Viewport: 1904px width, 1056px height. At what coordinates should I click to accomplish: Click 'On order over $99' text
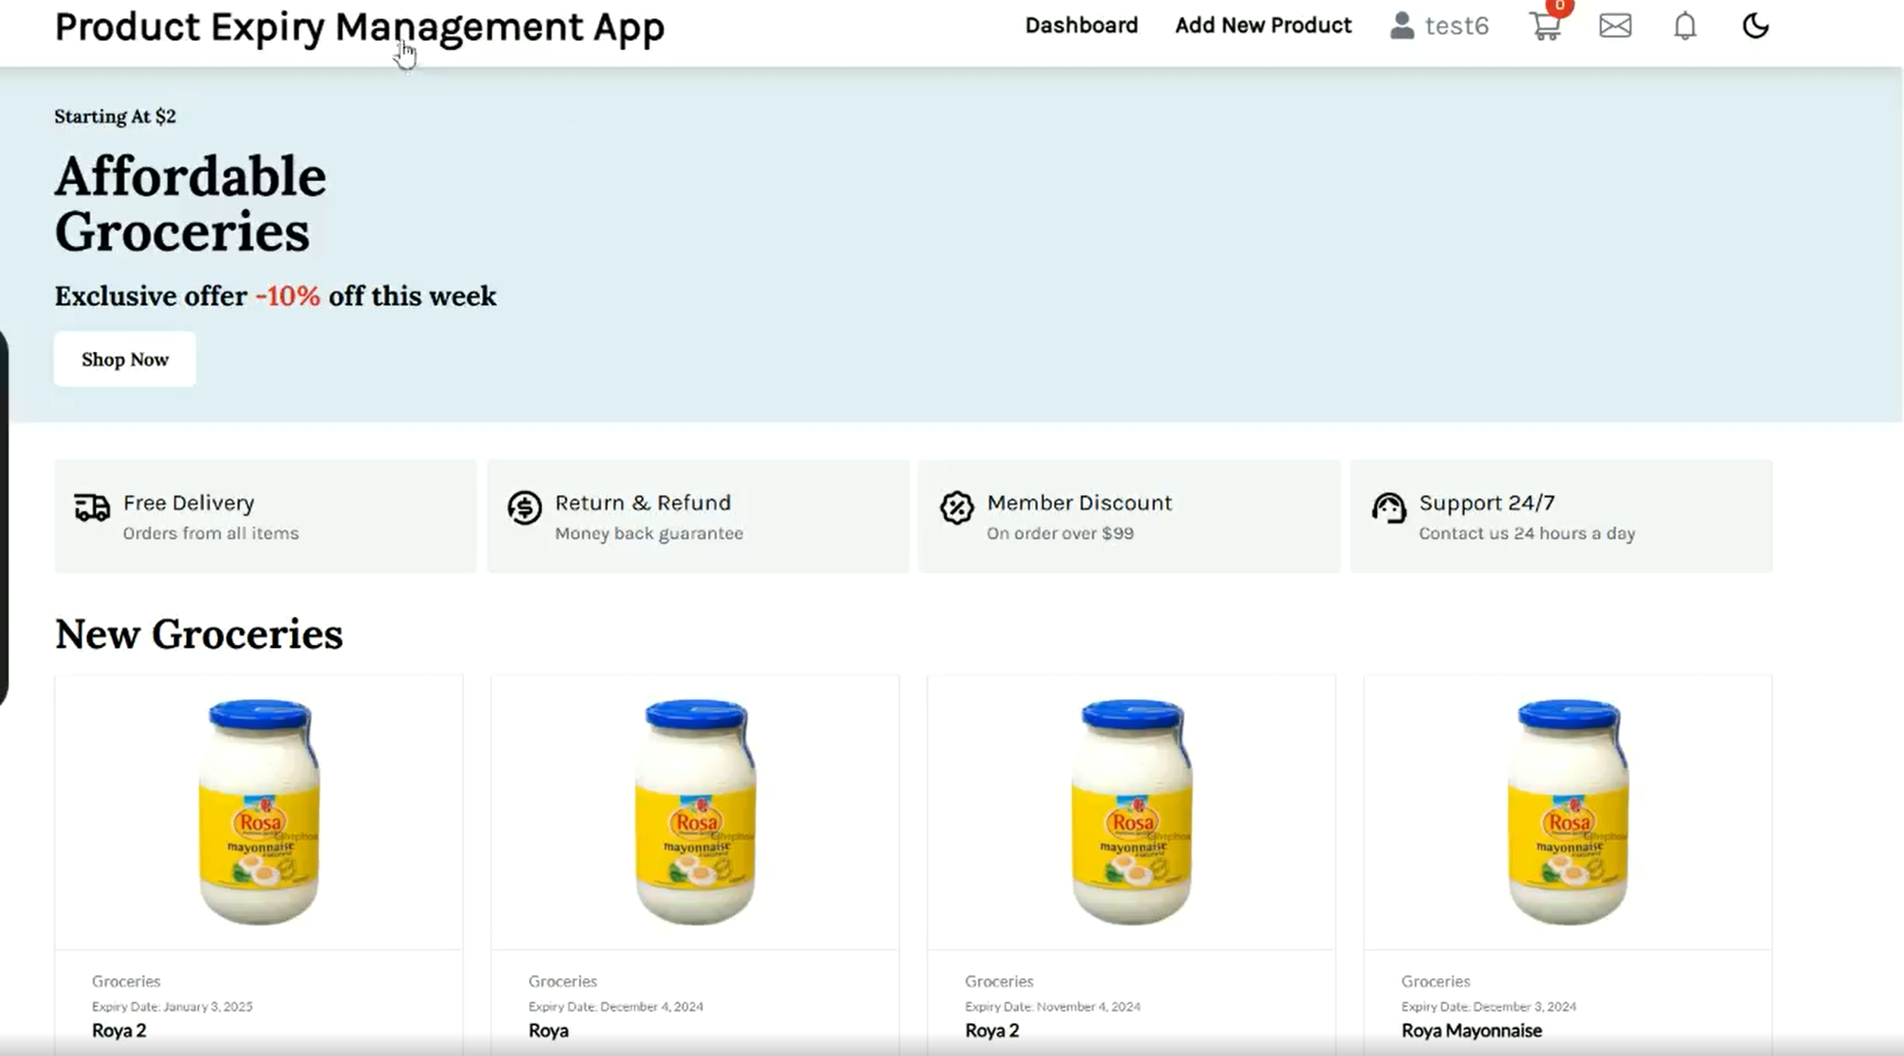(x=1060, y=533)
